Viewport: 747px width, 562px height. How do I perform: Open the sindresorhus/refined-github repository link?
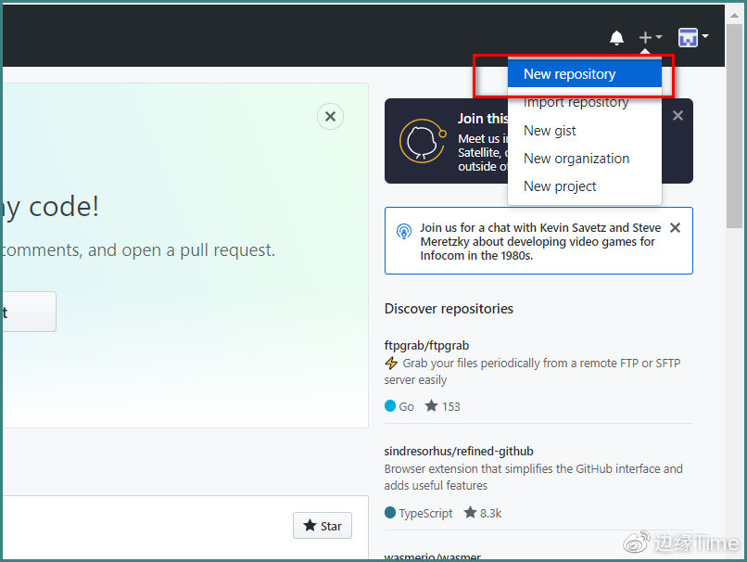458,451
